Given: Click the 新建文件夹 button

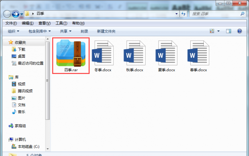Looking at the screenshot, I should (x=106, y=31).
